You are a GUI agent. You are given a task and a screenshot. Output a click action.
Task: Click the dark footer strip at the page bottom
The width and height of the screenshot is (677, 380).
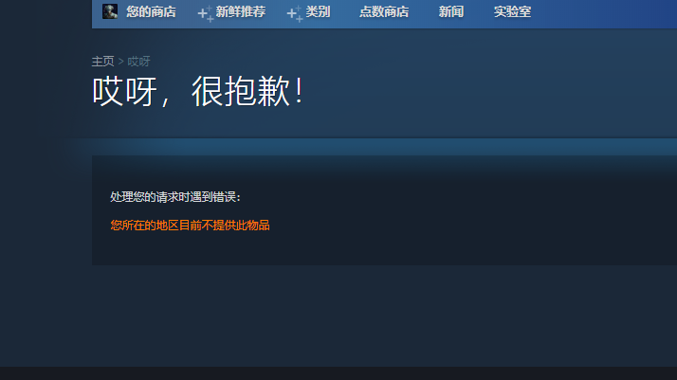coord(338,373)
